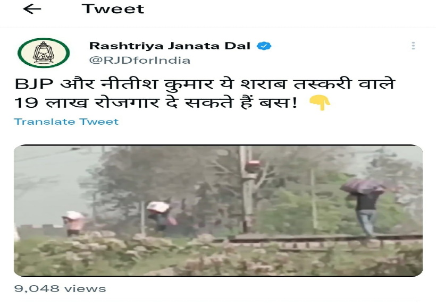Click the signal pole in video
The height and width of the screenshot is (308, 436).
tap(247, 189)
